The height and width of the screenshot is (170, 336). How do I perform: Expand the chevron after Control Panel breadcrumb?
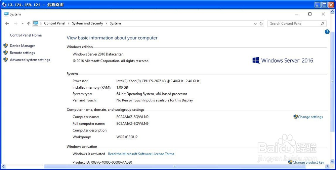(69, 23)
